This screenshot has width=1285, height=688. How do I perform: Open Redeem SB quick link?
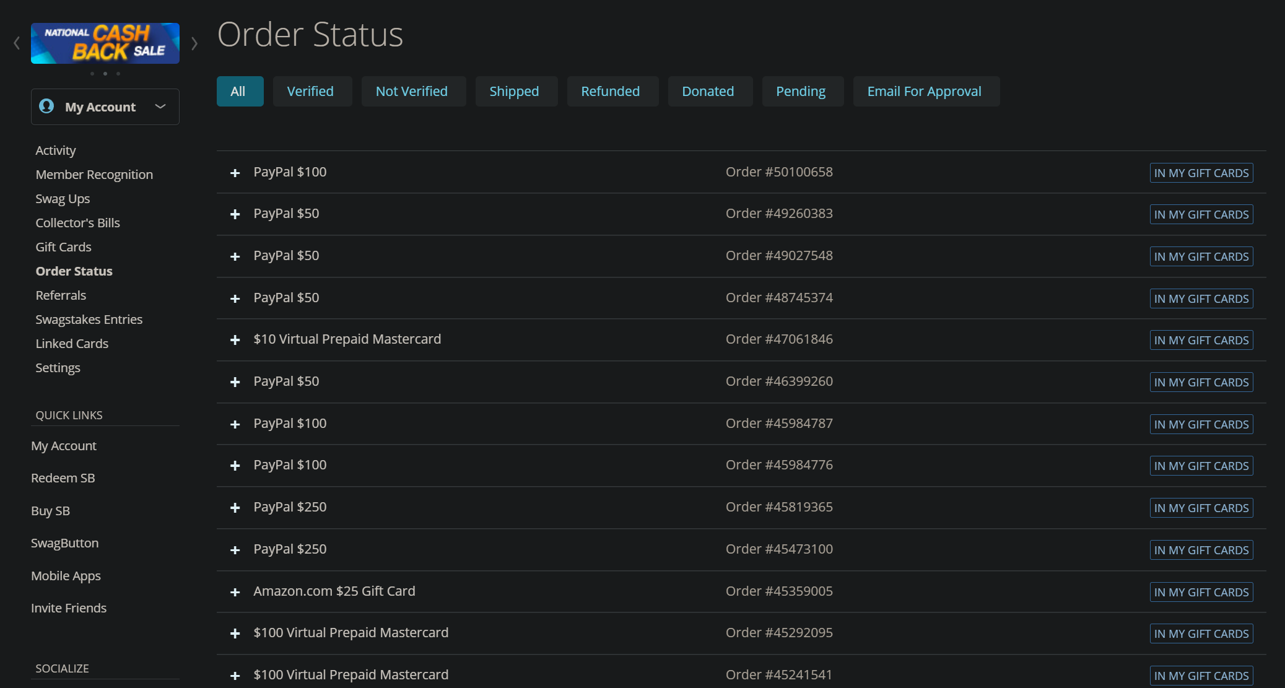63,478
